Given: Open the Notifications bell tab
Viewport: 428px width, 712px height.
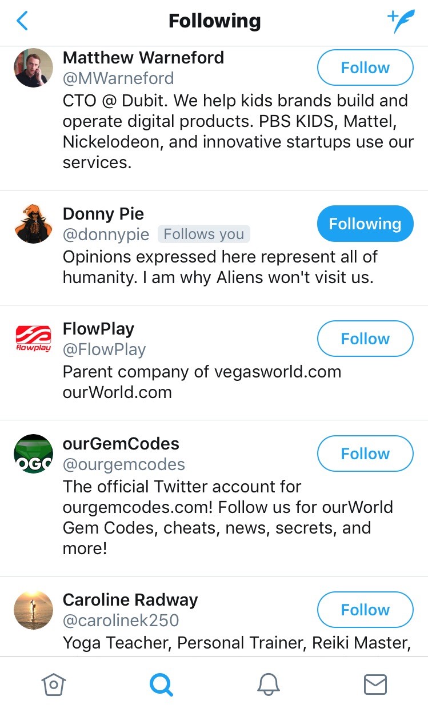Looking at the screenshot, I should coord(268,684).
